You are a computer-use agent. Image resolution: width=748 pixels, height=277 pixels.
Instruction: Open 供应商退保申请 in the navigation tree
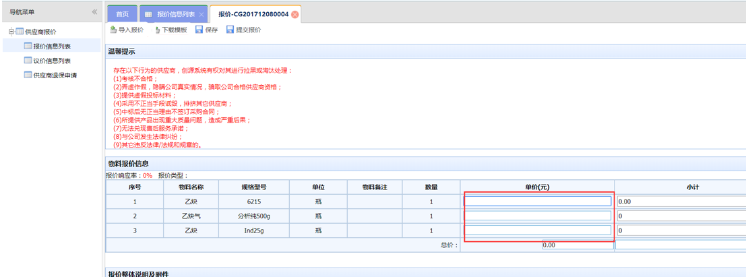[55, 75]
